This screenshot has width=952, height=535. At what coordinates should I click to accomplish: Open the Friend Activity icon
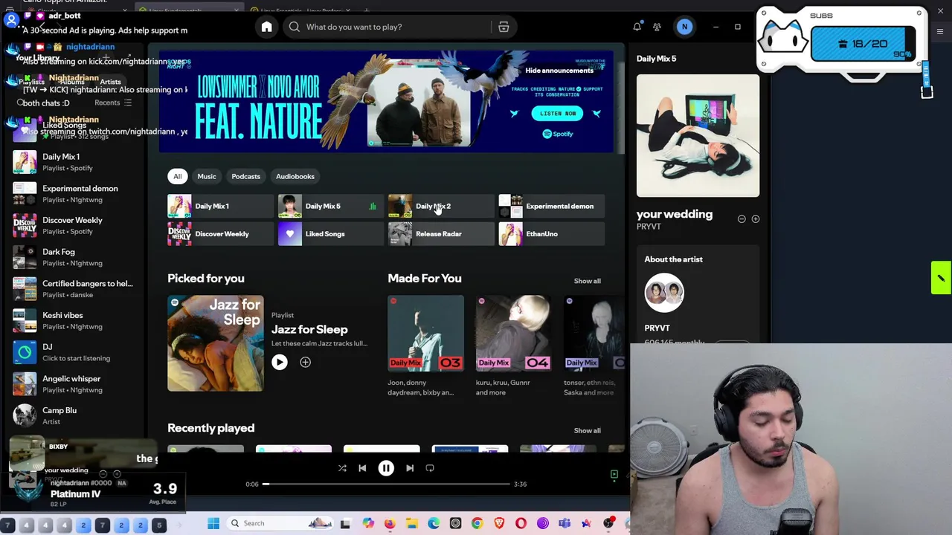coord(657,27)
